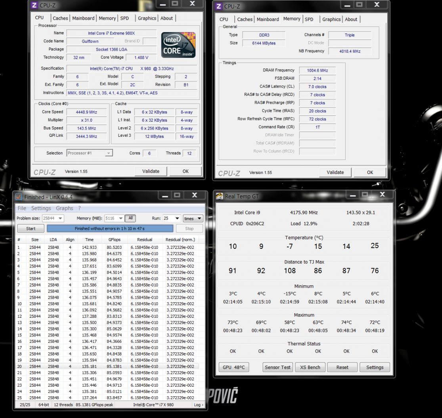
Task: Expand the Problem size dropdown in LinX
Action: pos(60,218)
